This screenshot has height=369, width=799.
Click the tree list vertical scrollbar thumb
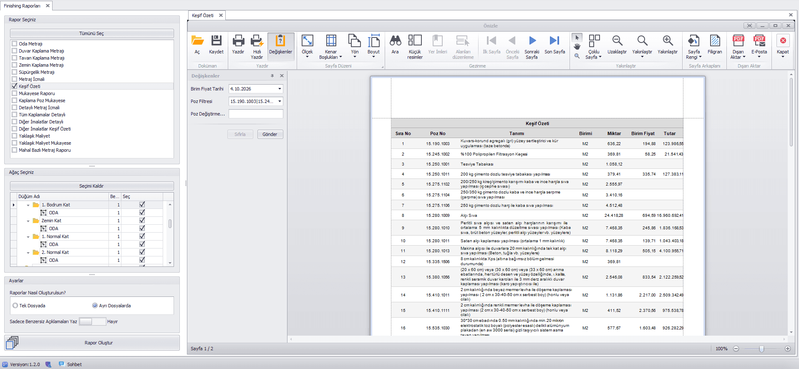[170, 223]
